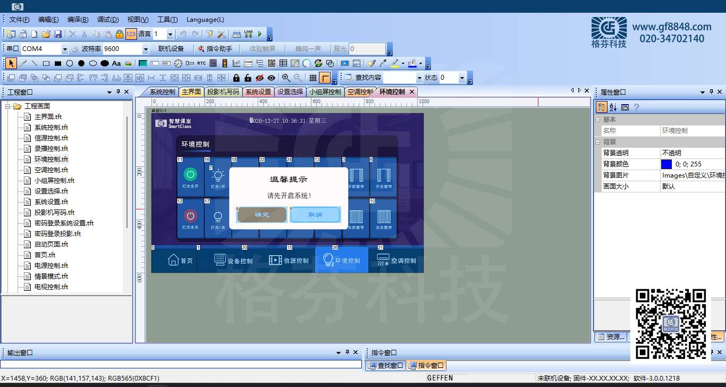
Task: Click the green run simulation arrow
Action: [260, 34]
